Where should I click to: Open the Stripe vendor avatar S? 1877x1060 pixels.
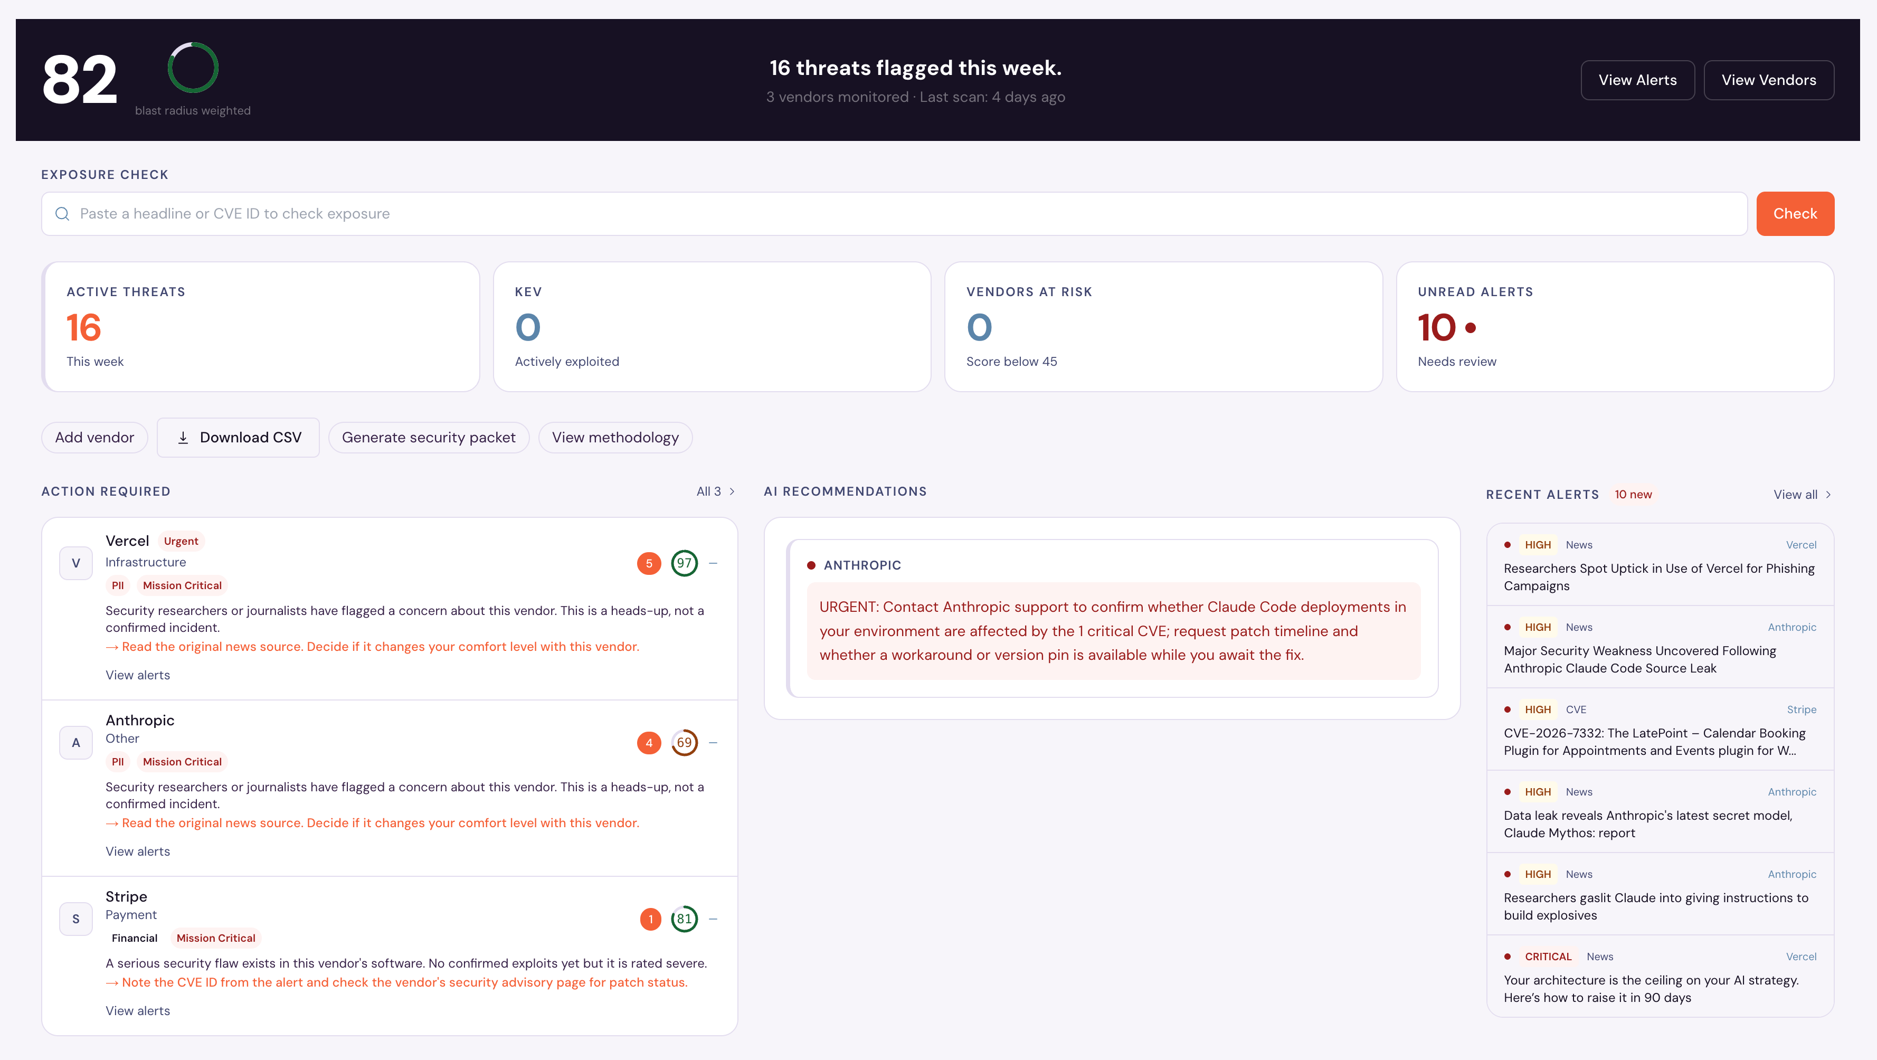76,919
